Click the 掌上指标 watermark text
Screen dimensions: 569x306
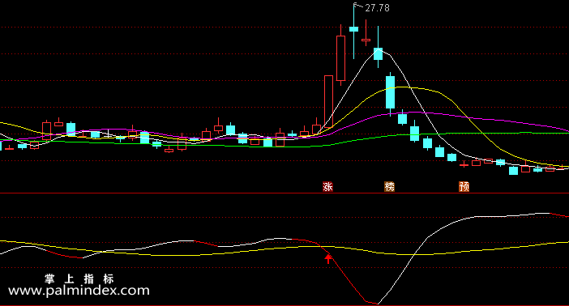click(x=79, y=278)
